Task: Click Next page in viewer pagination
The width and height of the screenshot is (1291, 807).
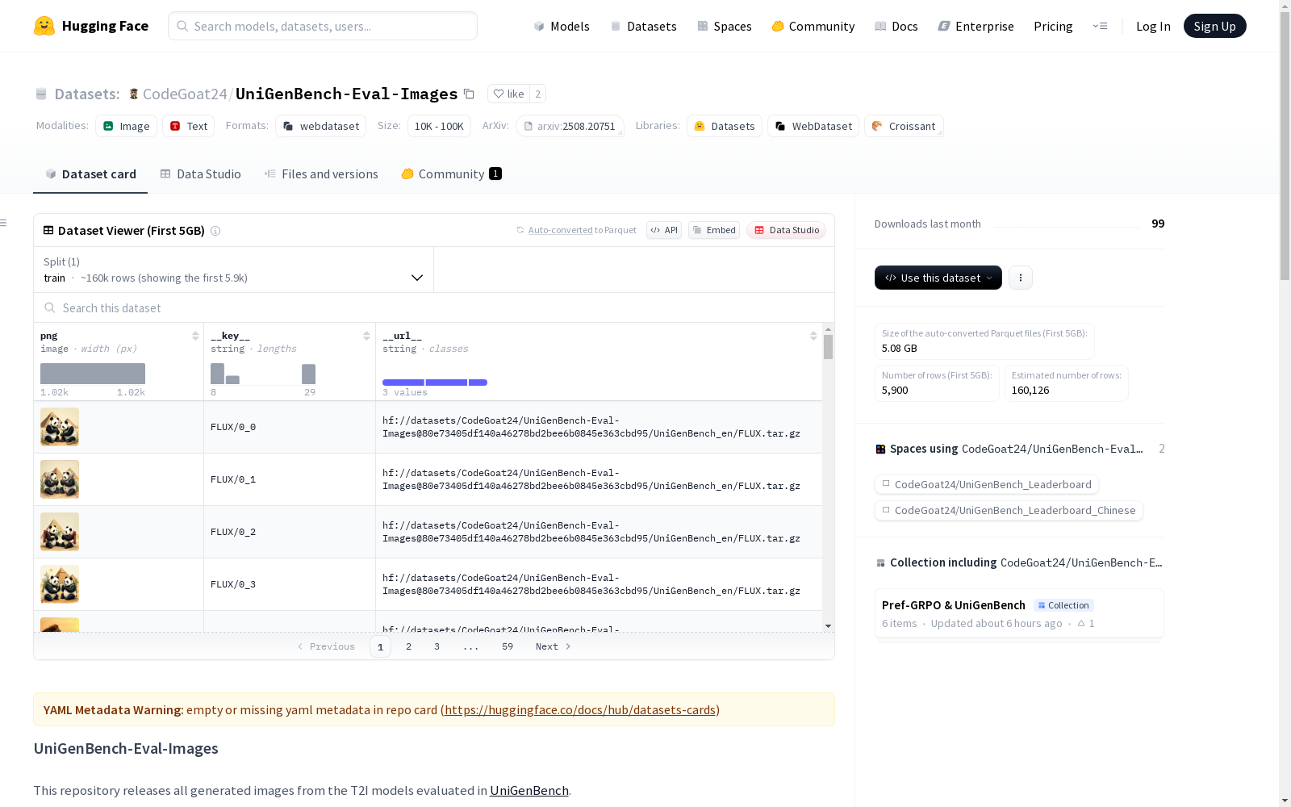Action: click(554, 646)
